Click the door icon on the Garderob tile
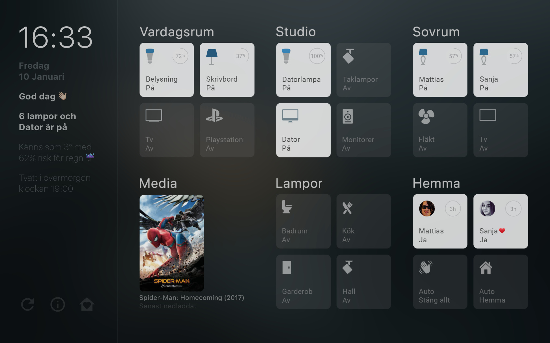This screenshot has width=550, height=343. [287, 268]
